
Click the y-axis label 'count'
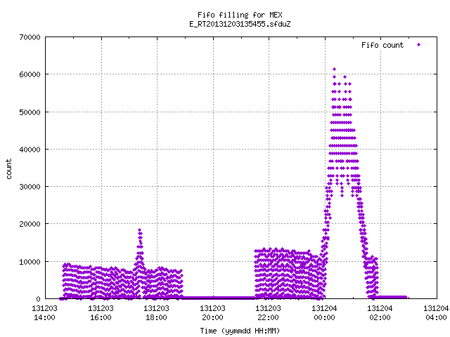(x=9, y=169)
